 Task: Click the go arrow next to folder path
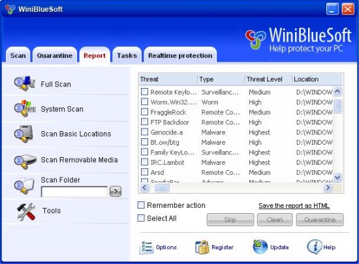pyautogui.click(x=116, y=191)
